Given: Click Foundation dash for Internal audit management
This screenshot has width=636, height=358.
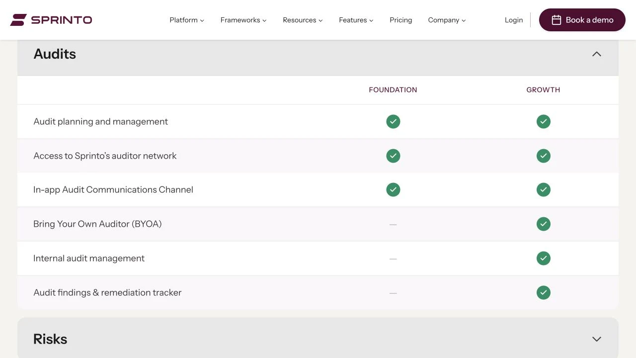Looking at the screenshot, I should click(393, 259).
